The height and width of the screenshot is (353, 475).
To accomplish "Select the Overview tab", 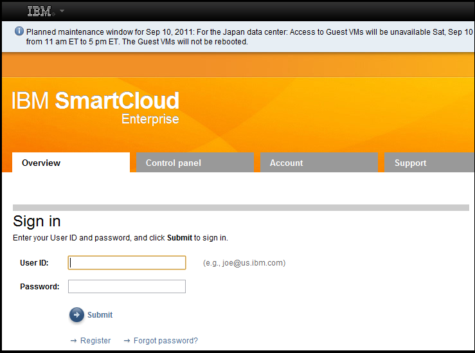I will 71,163.
